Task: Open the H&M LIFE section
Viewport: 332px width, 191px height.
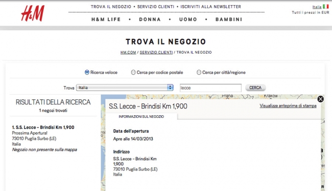Action: [106, 19]
